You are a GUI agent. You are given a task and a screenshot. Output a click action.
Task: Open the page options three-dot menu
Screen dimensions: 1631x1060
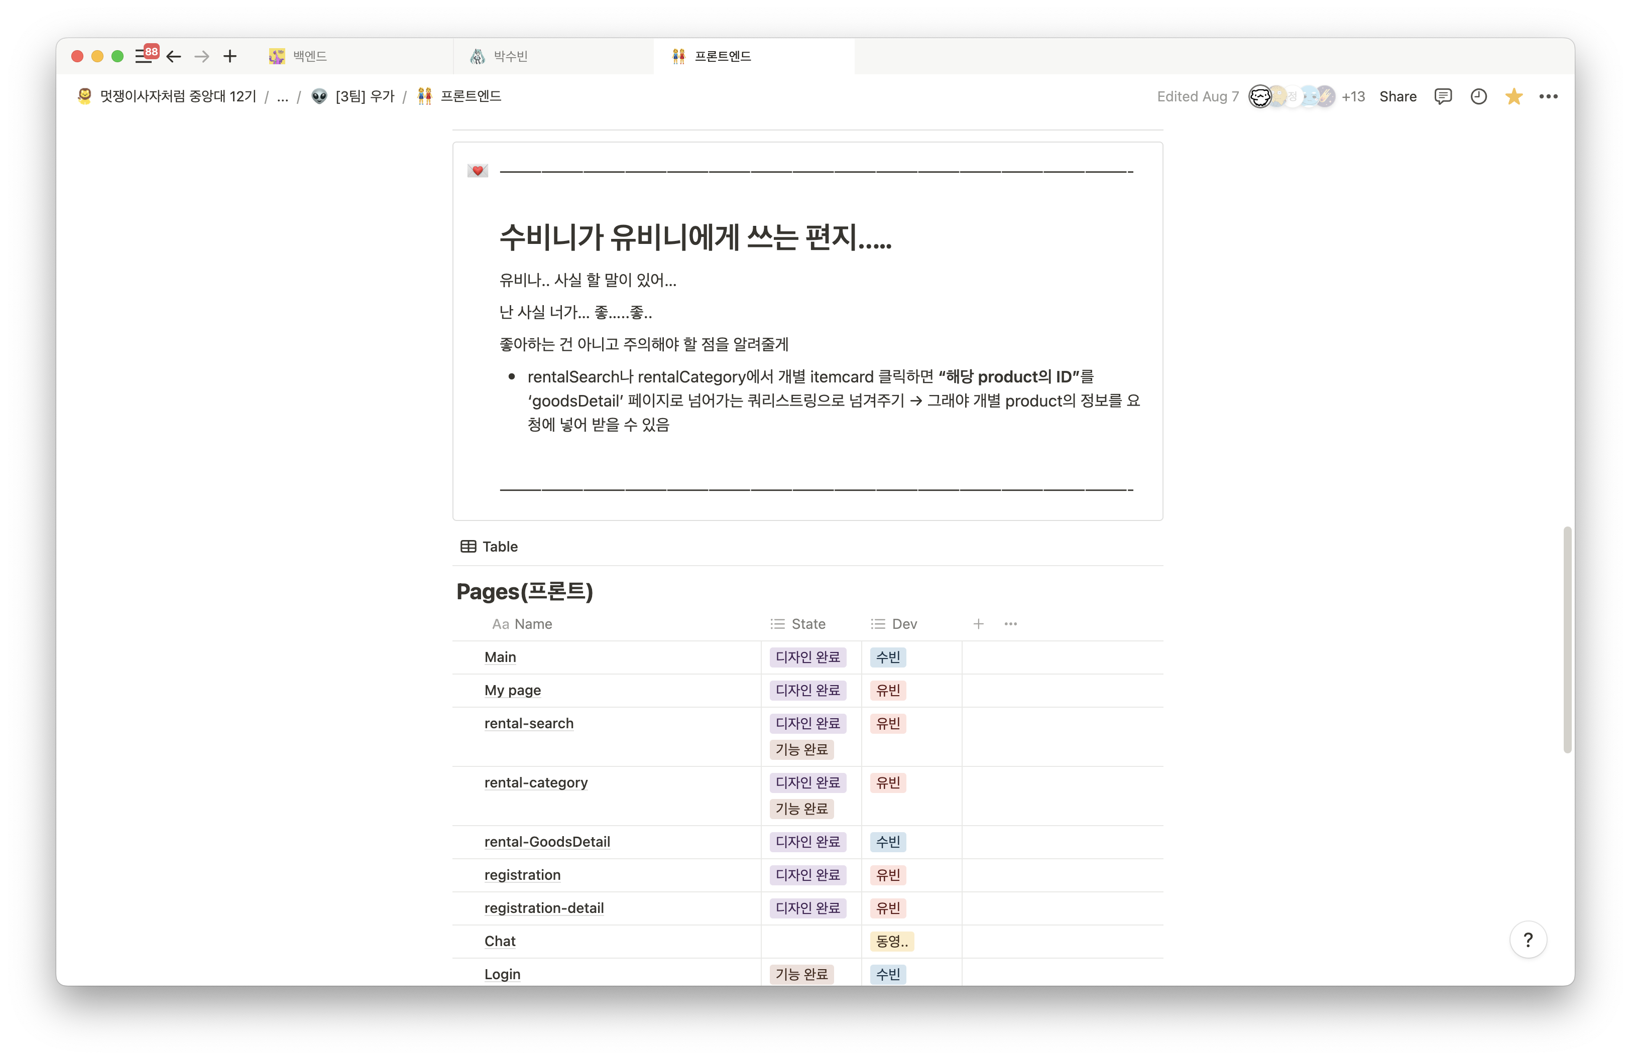1548,96
